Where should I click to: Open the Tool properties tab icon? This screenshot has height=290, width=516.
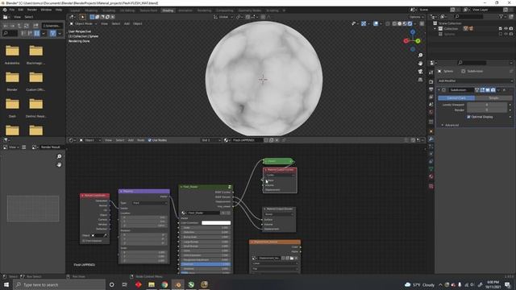point(431,72)
